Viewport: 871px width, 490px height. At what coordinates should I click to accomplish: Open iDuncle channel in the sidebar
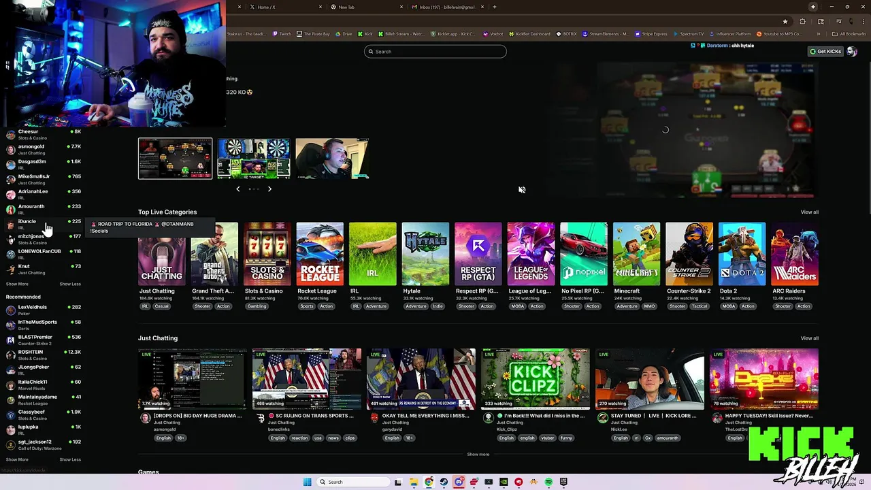(x=44, y=224)
